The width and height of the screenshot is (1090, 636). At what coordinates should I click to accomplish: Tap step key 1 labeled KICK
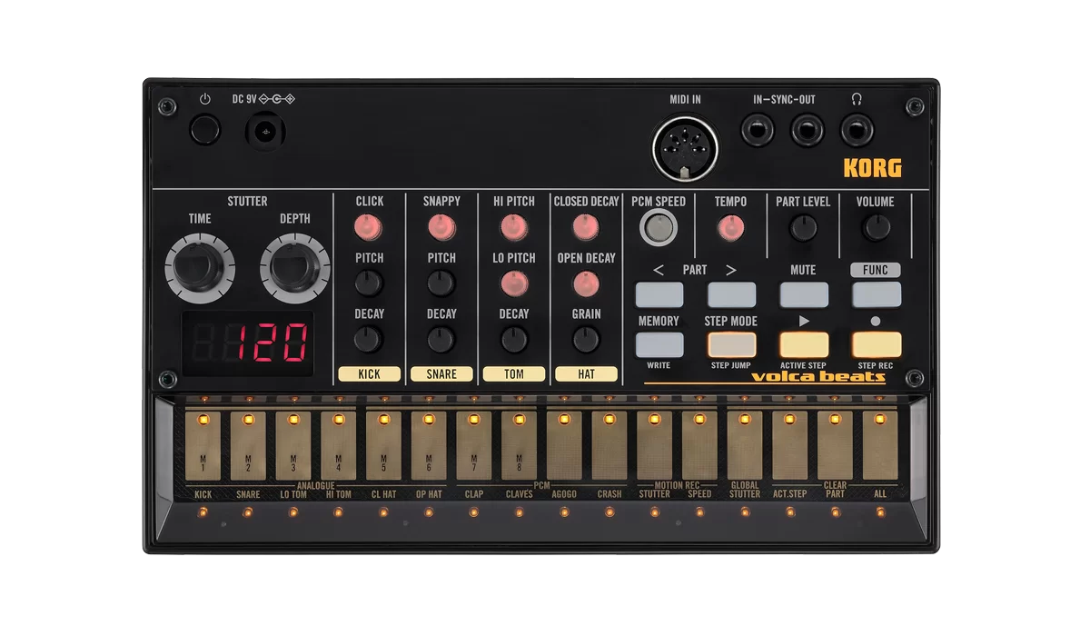click(203, 445)
